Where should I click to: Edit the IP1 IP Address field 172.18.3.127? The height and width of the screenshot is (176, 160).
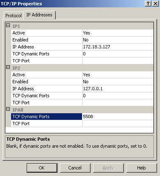point(118,47)
